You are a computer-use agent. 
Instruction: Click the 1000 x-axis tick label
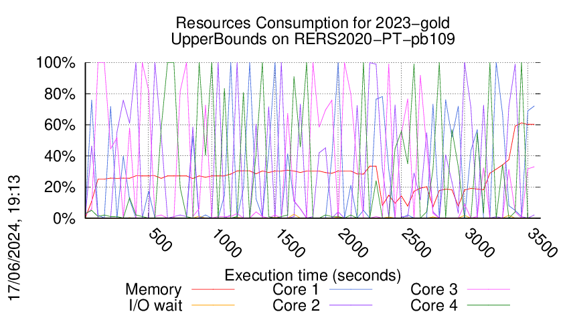(226, 243)
